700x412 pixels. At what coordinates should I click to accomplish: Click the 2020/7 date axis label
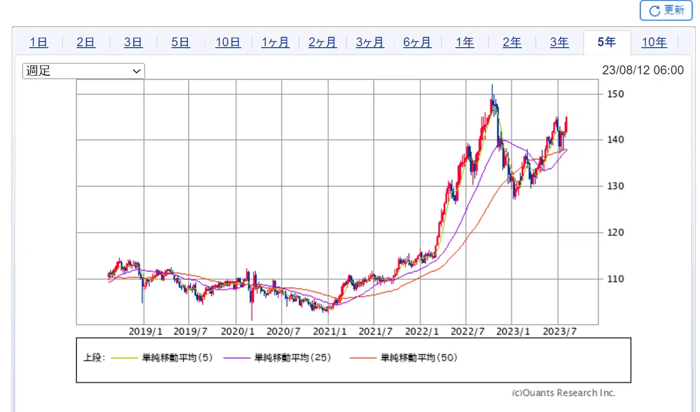click(x=283, y=332)
